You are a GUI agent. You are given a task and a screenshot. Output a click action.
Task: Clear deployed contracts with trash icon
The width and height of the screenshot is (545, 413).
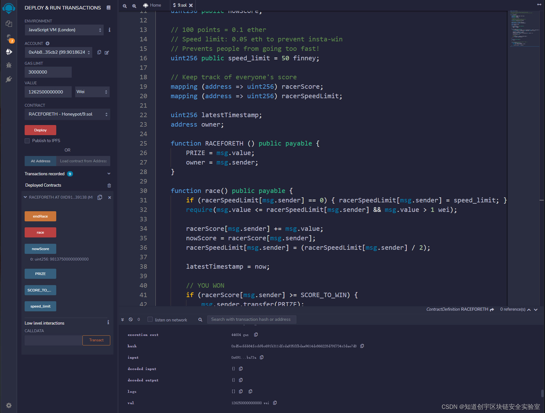pos(109,185)
